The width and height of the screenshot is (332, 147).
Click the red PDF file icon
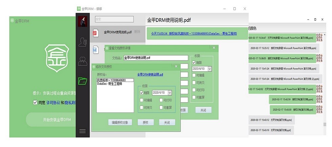coord(95,32)
